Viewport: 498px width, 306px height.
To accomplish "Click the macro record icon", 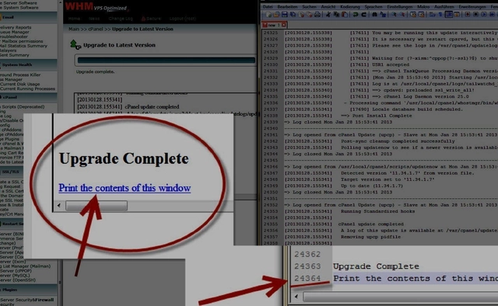I will [x=468, y=14].
